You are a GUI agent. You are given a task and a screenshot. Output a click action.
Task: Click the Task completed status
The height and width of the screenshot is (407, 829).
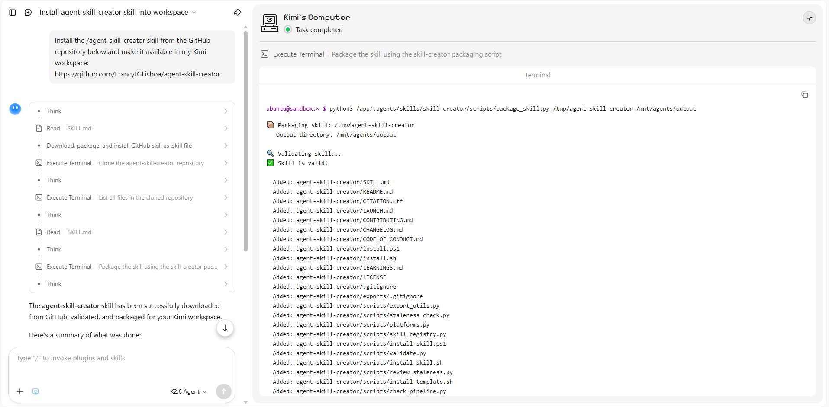click(313, 29)
